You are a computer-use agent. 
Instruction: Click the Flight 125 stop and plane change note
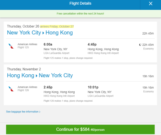coord(68,58)
